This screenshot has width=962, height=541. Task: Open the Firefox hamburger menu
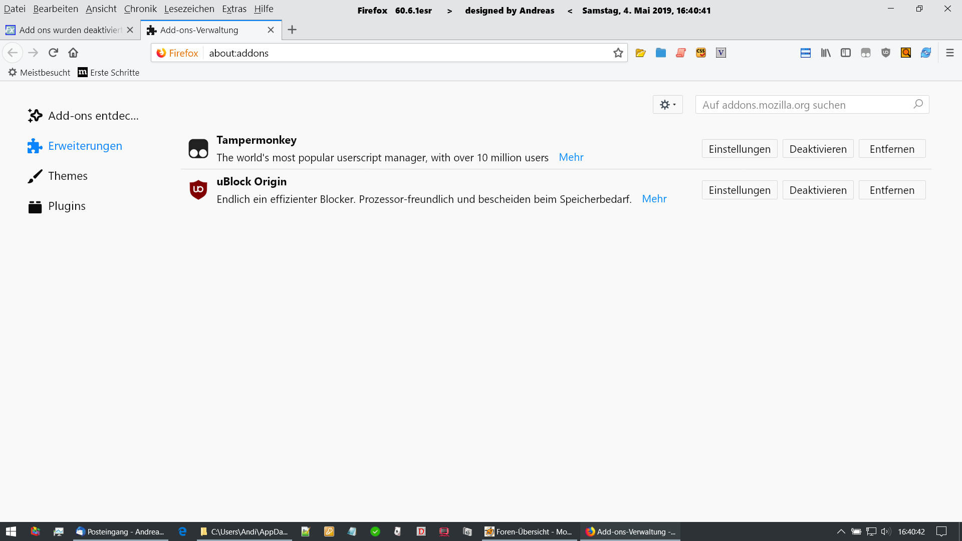tap(949, 53)
